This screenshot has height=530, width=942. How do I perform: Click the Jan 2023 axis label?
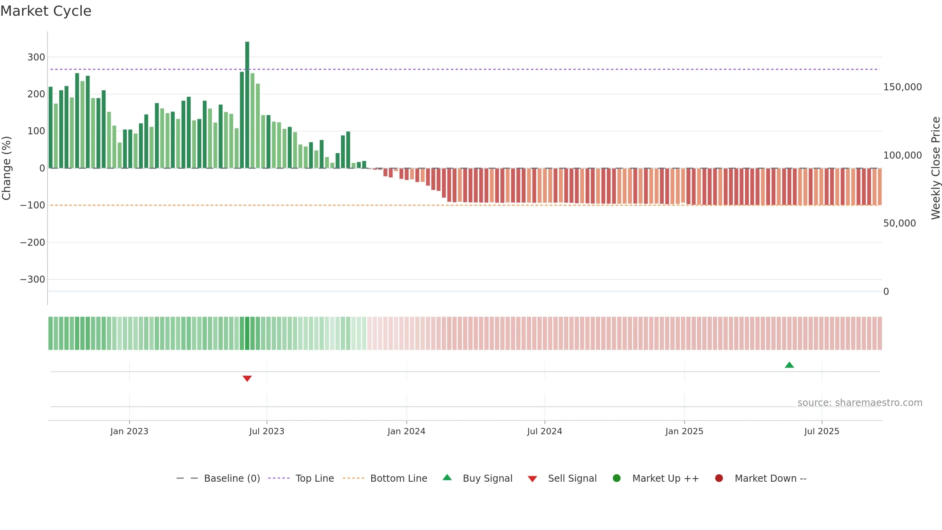click(x=129, y=431)
